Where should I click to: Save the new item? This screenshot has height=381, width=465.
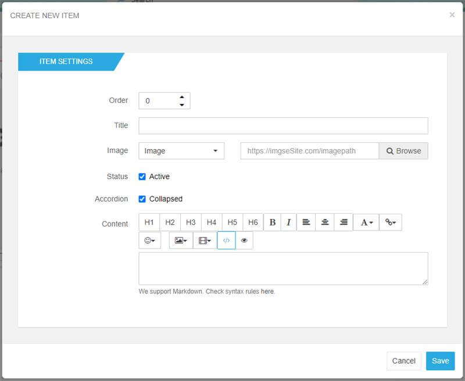click(441, 361)
